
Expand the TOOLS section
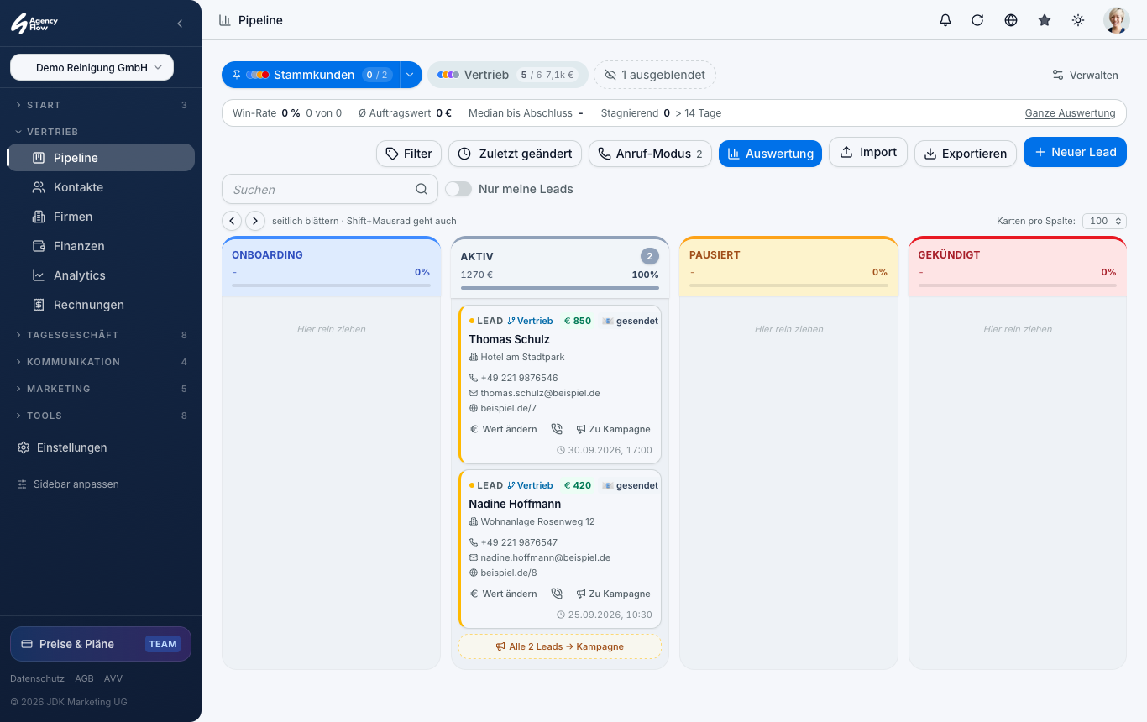tap(101, 416)
